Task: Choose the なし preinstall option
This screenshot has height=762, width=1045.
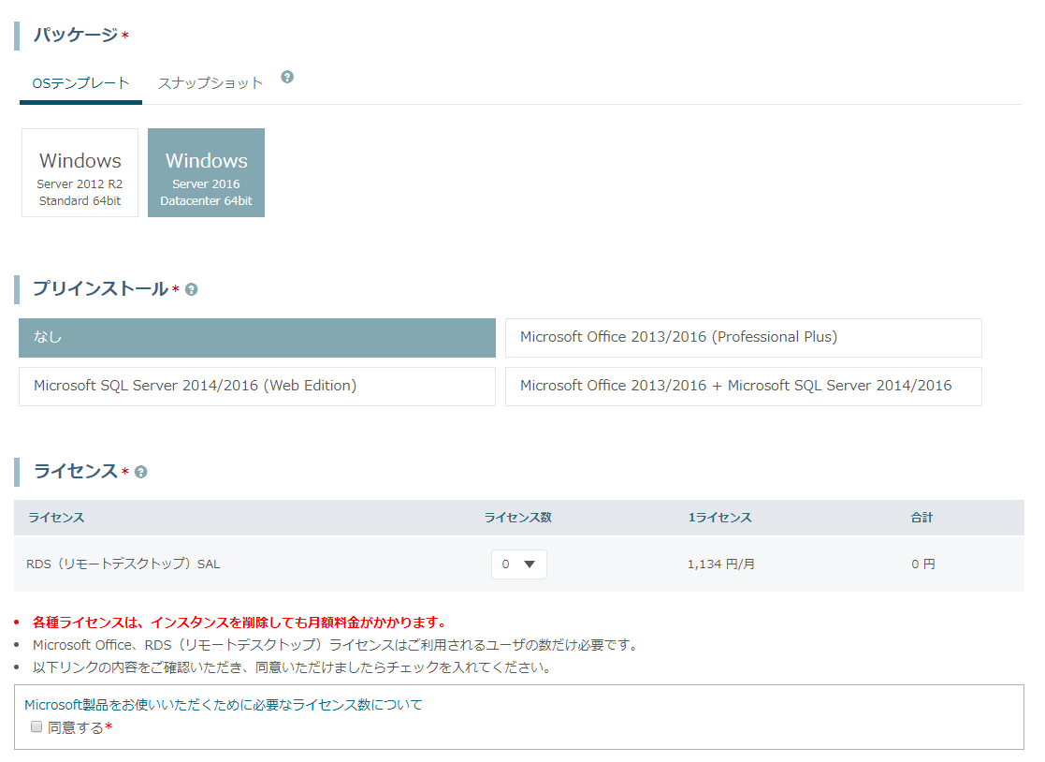Action: tap(257, 338)
